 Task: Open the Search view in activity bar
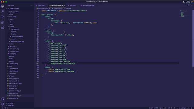click(x=3, y=12)
